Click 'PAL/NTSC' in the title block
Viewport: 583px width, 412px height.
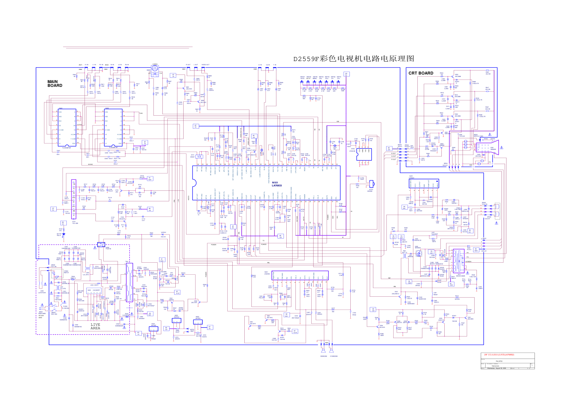[x=499, y=362]
